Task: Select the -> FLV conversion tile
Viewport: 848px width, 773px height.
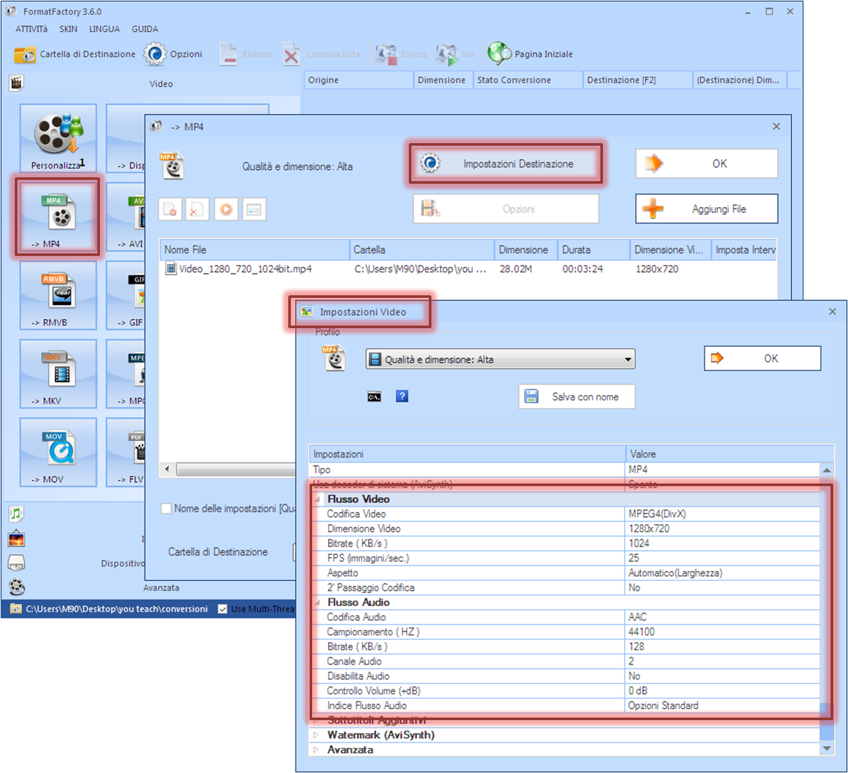Action: pos(126,452)
